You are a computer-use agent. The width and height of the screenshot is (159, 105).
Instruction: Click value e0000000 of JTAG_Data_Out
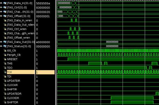43,42
